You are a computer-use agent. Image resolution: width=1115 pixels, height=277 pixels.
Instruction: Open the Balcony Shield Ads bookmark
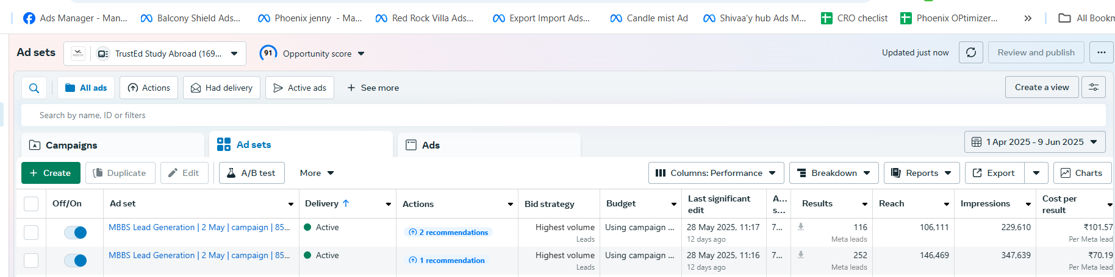click(190, 18)
